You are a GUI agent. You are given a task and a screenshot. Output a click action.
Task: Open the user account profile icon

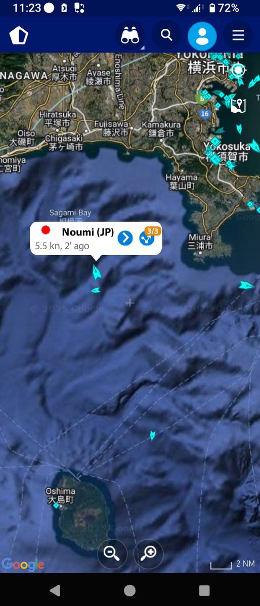pyautogui.click(x=202, y=36)
